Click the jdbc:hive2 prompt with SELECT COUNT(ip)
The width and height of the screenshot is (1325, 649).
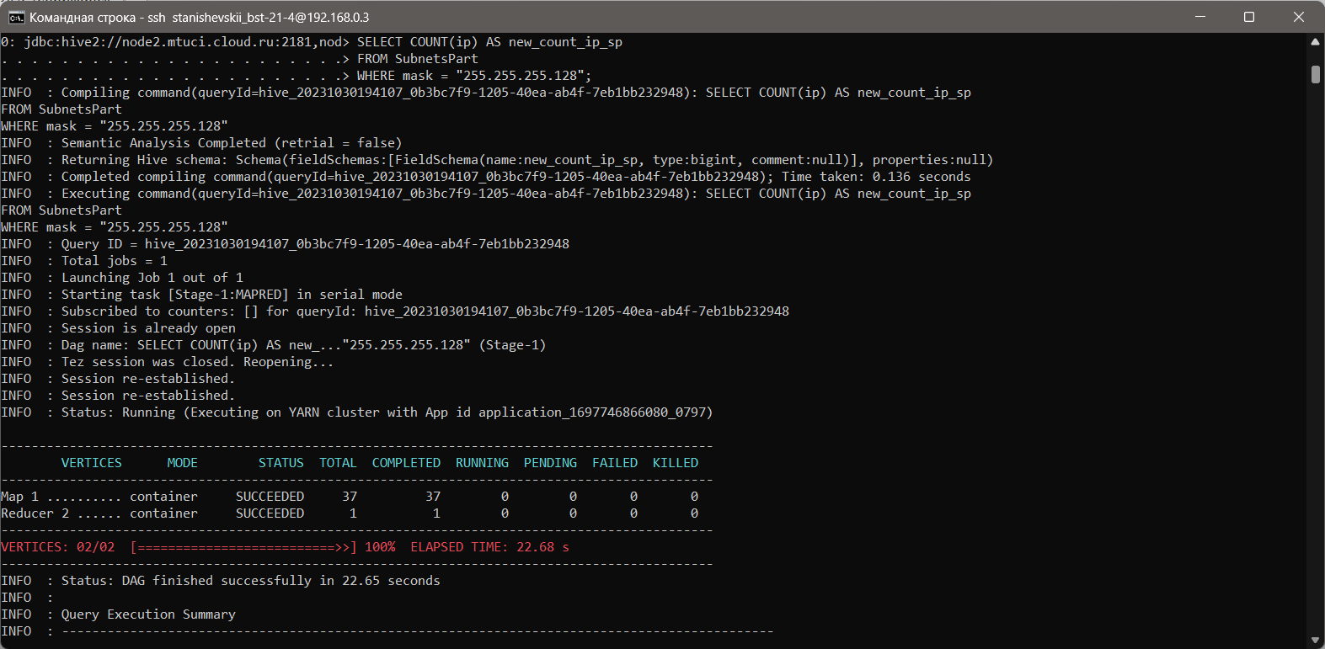pos(312,42)
